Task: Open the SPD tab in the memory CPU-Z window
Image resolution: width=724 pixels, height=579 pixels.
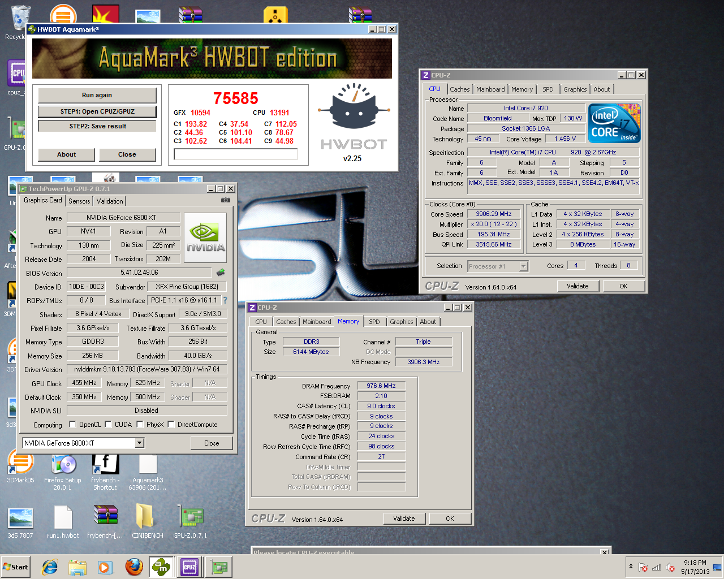Action: 374,322
